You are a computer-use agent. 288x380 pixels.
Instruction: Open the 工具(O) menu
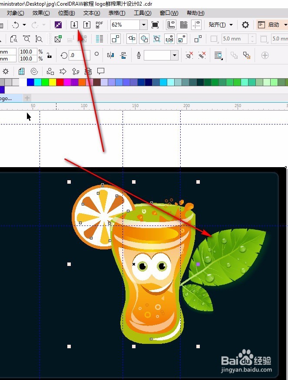(142, 13)
